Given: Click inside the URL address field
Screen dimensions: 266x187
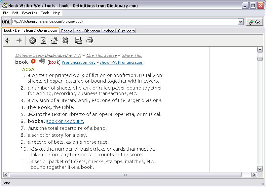Looking at the screenshot, I should pos(125,22).
